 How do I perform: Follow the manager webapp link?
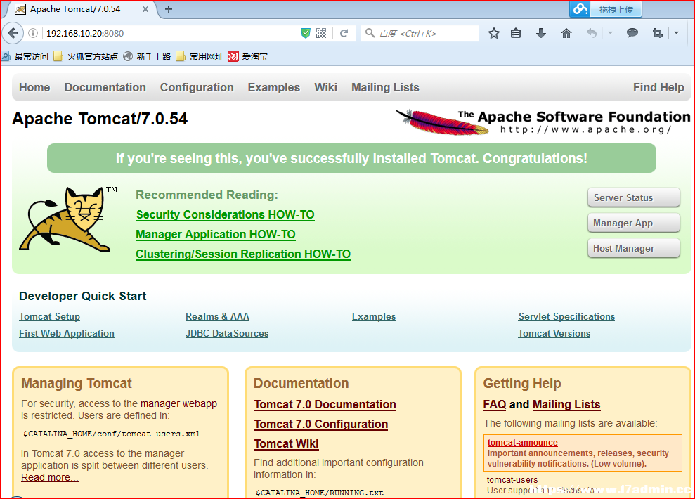178,403
